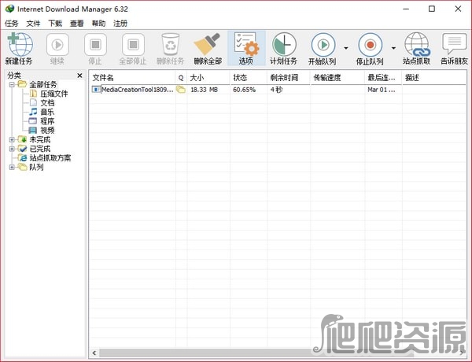472x362 pixels.
Task: Select the 程序 category
Action: pyautogui.click(x=47, y=121)
